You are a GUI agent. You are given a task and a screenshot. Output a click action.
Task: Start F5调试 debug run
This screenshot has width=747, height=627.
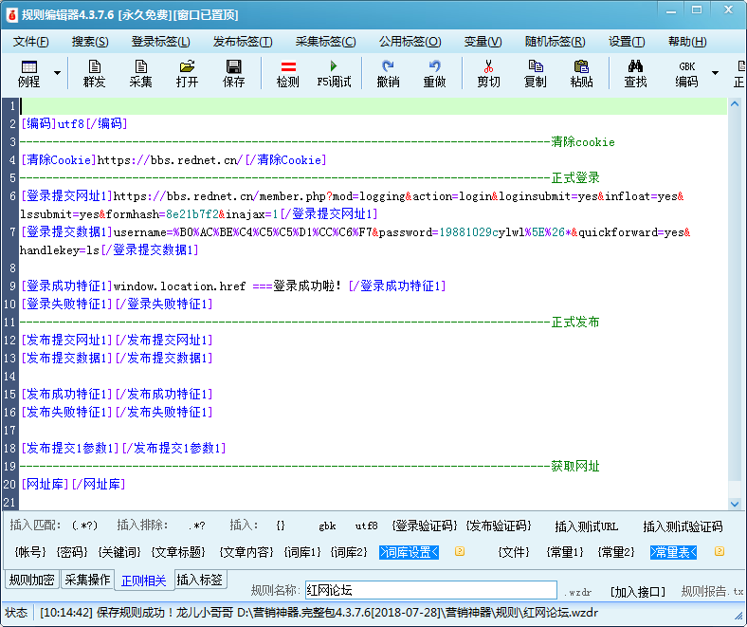tap(334, 73)
